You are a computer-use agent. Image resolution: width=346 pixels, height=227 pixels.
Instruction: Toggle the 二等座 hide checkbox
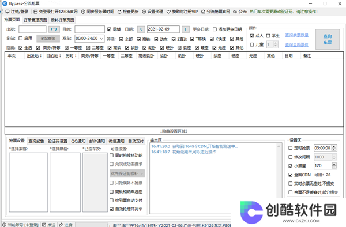[88, 48]
